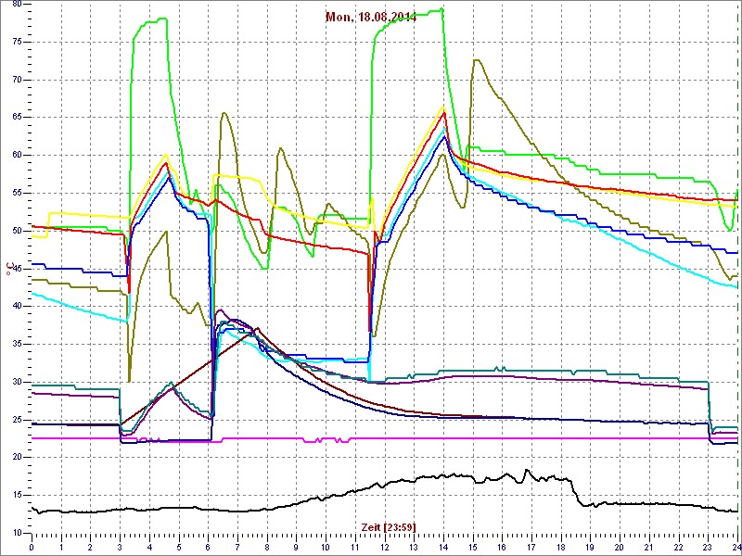Image resolution: width=742 pixels, height=556 pixels.
Task: Click temperature axis label 70
Action: pyautogui.click(x=16, y=80)
